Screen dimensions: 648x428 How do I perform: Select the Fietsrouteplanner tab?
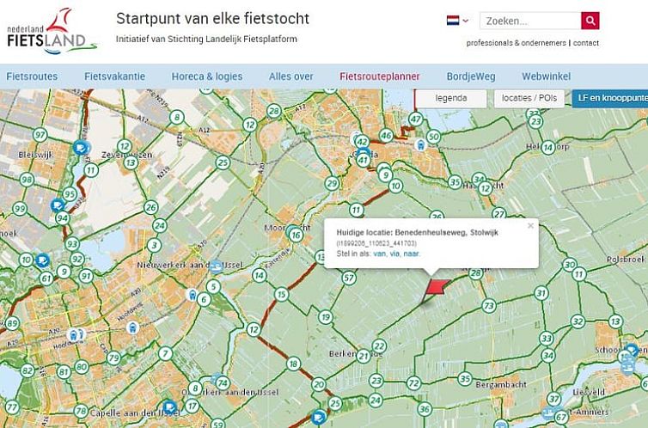click(380, 76)
